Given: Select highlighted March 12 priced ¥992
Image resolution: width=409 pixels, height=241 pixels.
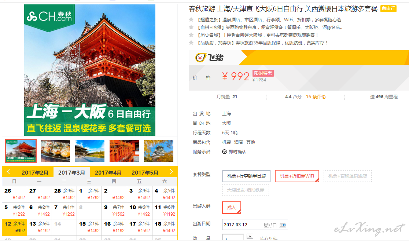Looking at the screenshot, I should [x=15, y=227].
